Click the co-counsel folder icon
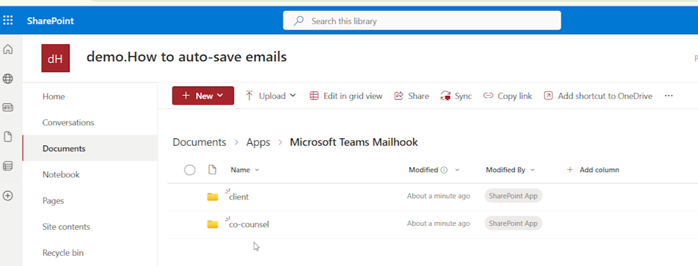 tap(213, 224)
